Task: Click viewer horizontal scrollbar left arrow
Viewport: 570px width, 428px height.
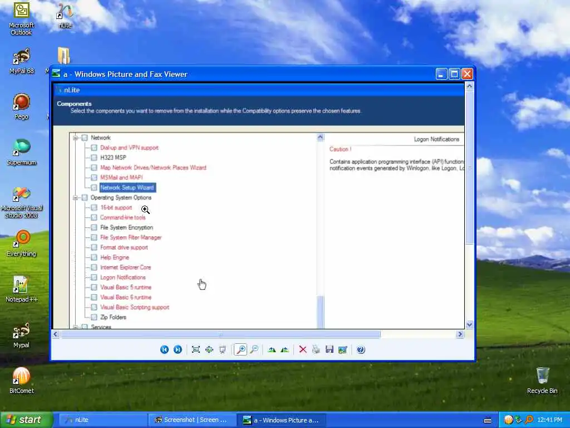Action: pyautogui.click(x=56, y=334)
